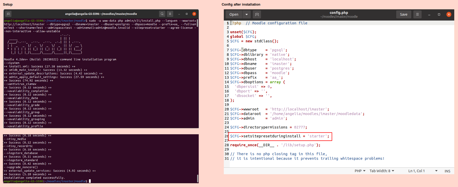Click 'Installation completed successfully.' line

coord(34,178)
